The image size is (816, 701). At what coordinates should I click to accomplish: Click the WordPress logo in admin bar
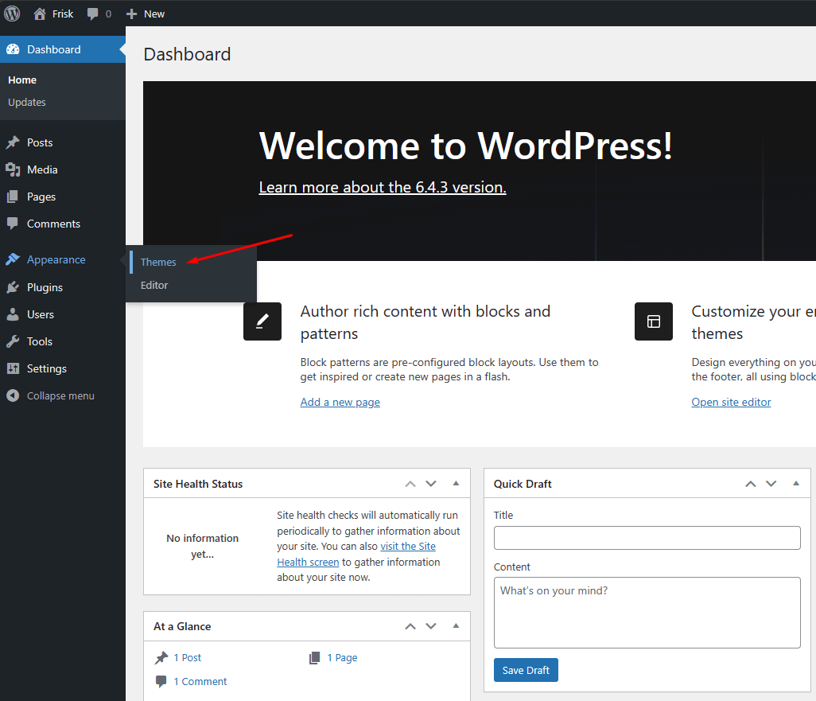tap(12, 14)
